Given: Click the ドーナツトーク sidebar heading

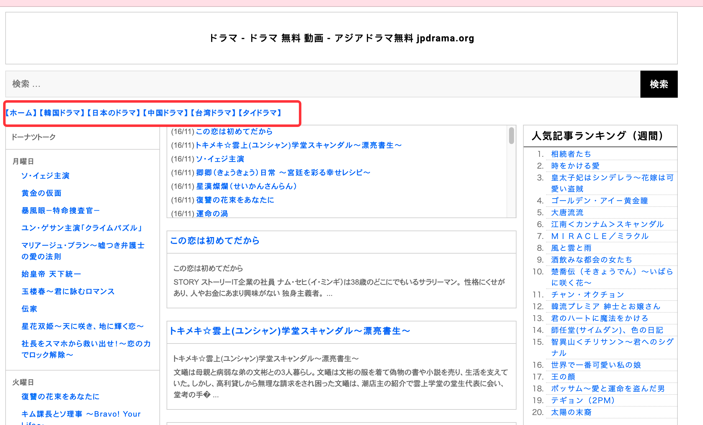Looking at the screenshot, I should [x=34, y=137].
